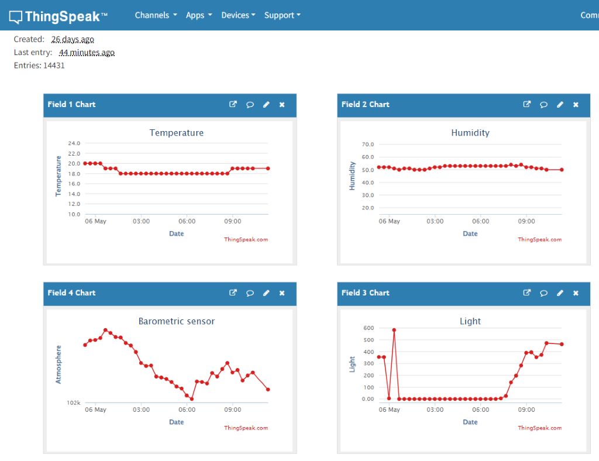Click the '26 days ago' created timestamp

pos(73,39)
